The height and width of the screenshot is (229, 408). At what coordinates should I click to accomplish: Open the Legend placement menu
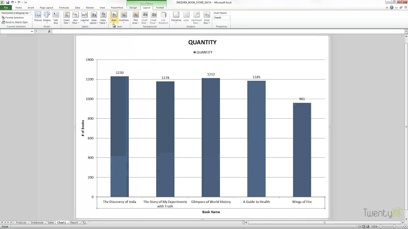(84, 18)
